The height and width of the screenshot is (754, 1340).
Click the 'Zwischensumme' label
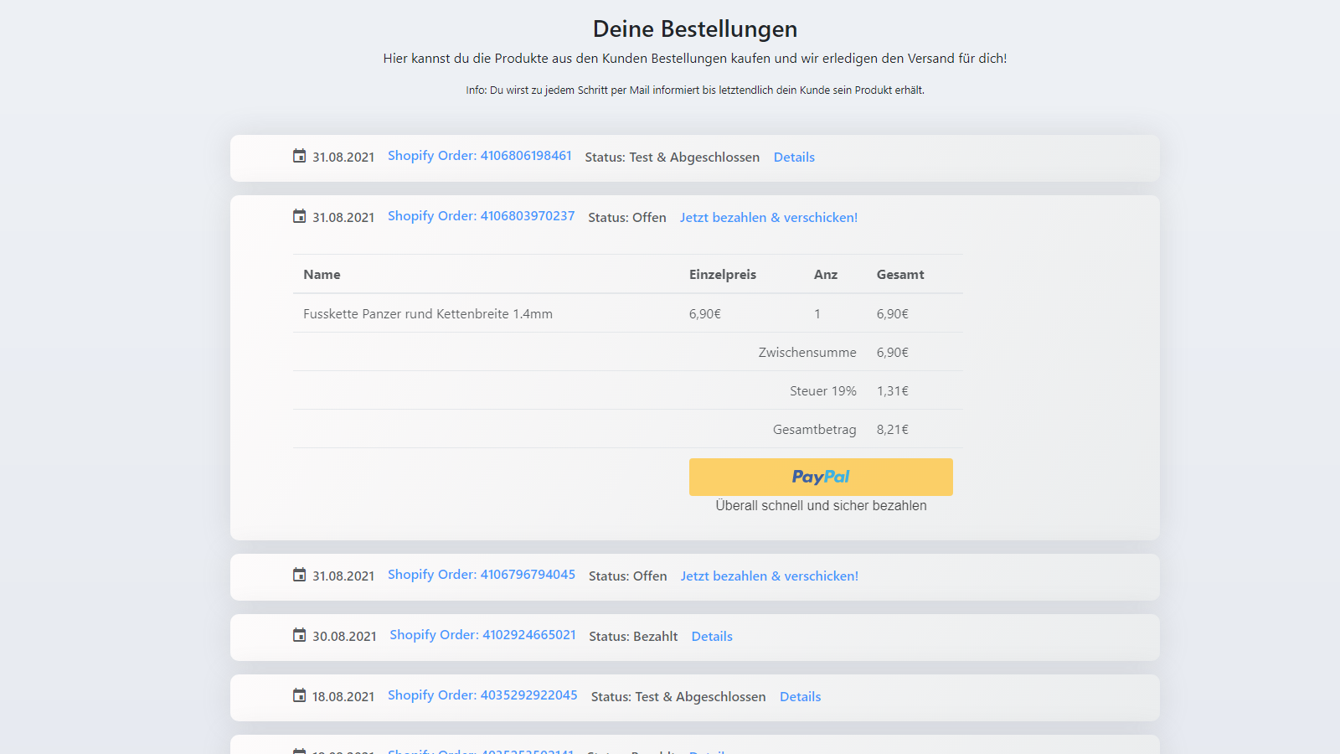tap(807, 353)
